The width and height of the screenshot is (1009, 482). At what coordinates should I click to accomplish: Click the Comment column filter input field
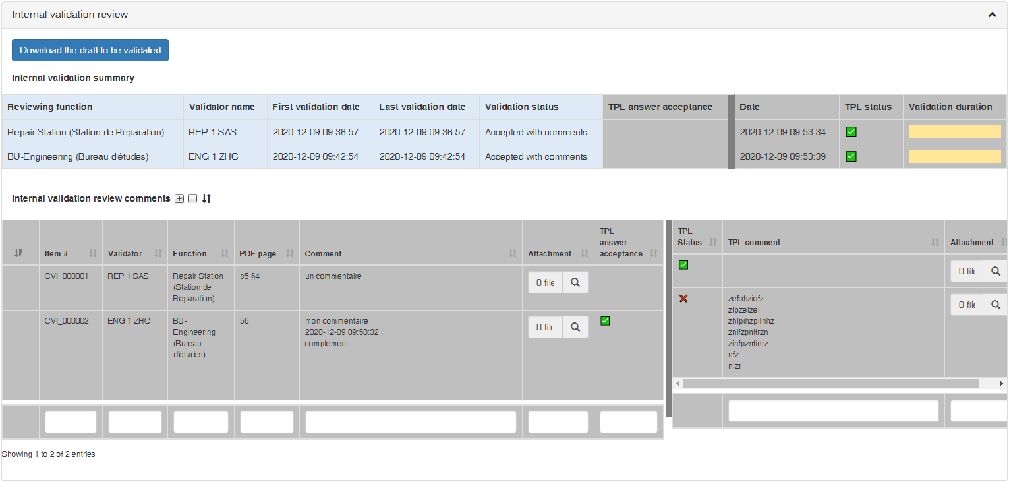coord(410,422)
